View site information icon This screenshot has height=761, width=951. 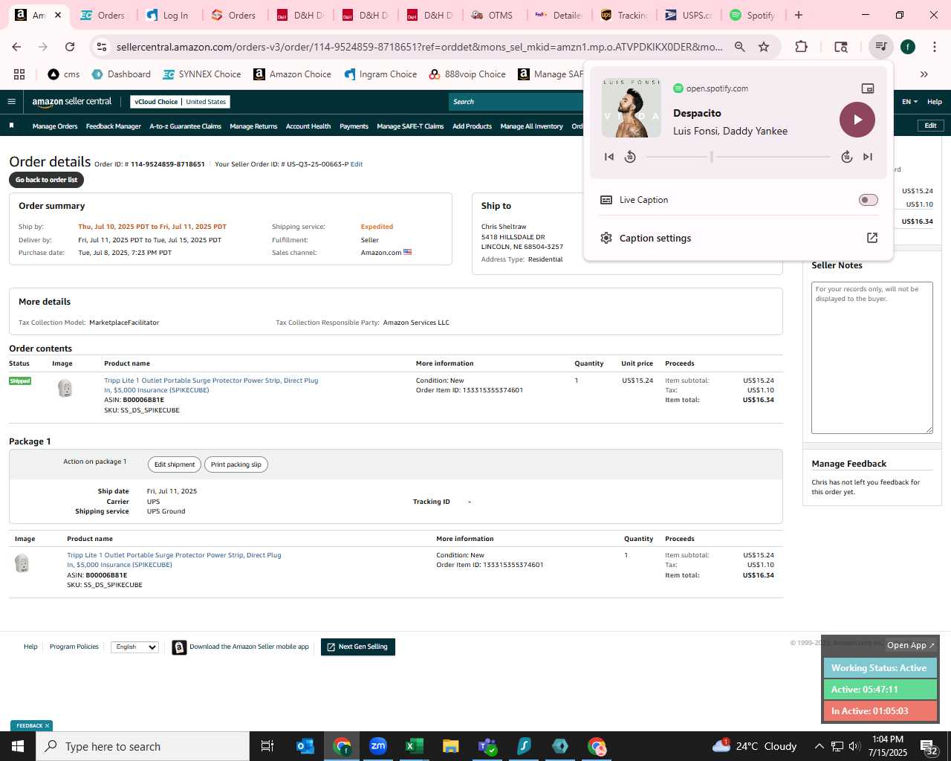click(x=101, y=47)
